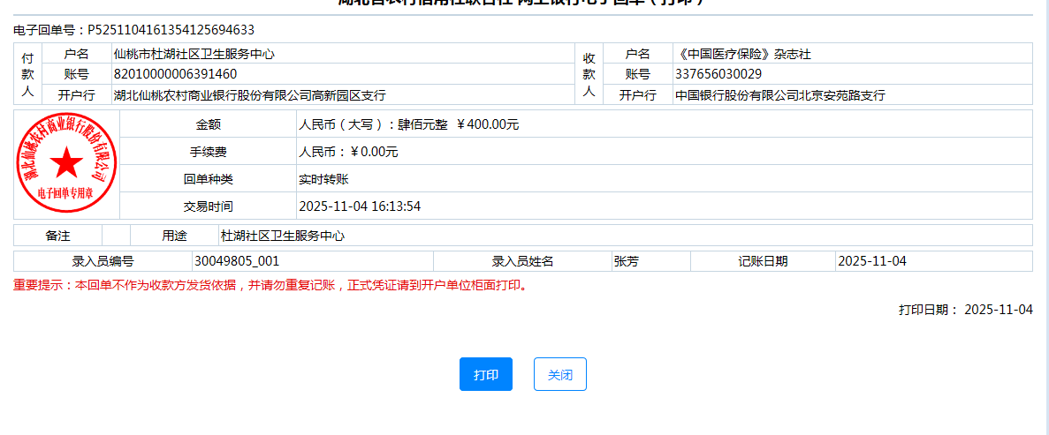Click operator name 张芳

[626, 261]
